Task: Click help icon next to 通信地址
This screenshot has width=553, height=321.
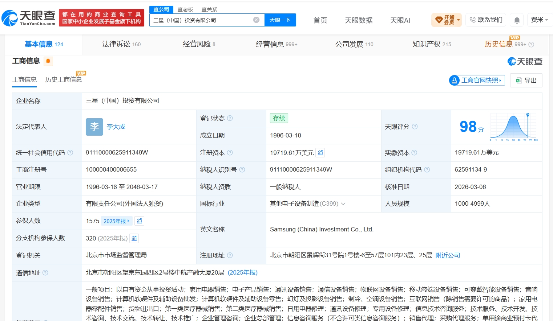Action: click(x=45, y=273)
